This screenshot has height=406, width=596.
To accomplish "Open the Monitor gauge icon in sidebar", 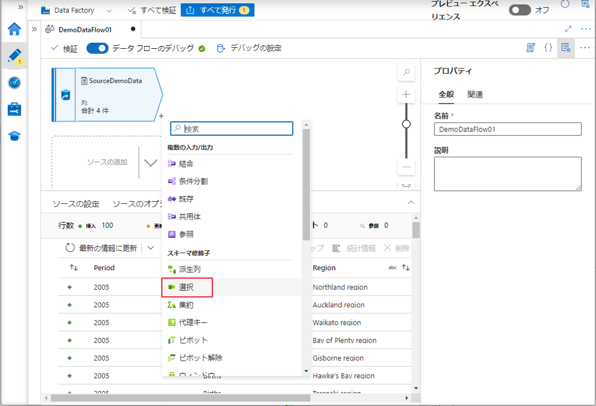I will click(x=14, y=82).
